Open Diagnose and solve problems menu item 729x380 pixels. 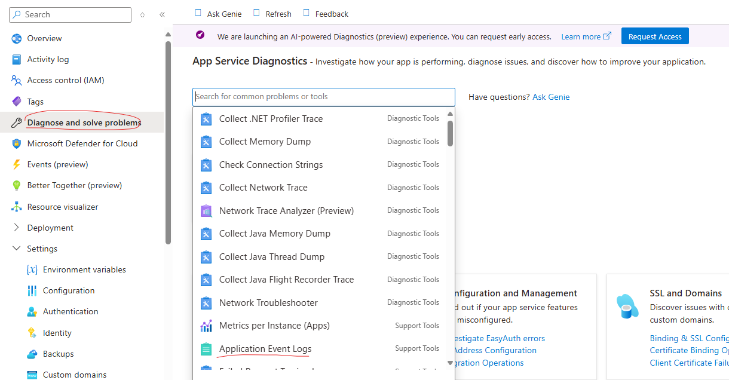coord(82,122)
